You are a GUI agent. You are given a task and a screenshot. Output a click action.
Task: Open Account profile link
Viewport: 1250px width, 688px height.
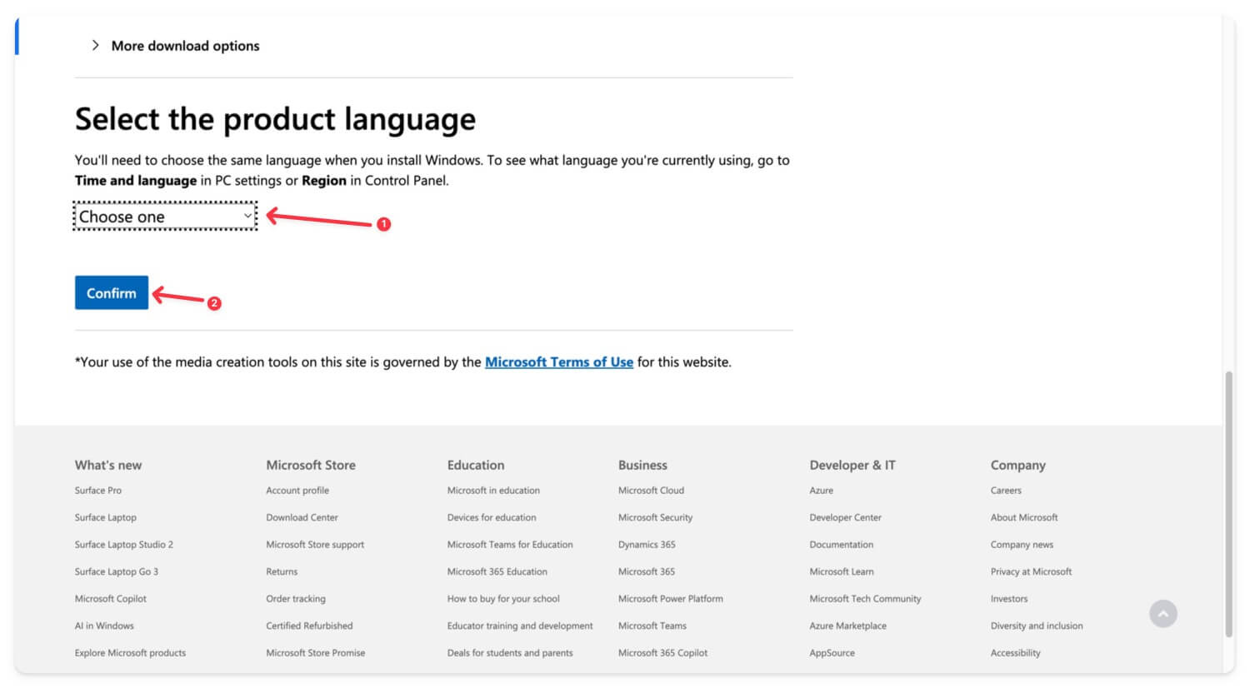[x=297, y=491]
